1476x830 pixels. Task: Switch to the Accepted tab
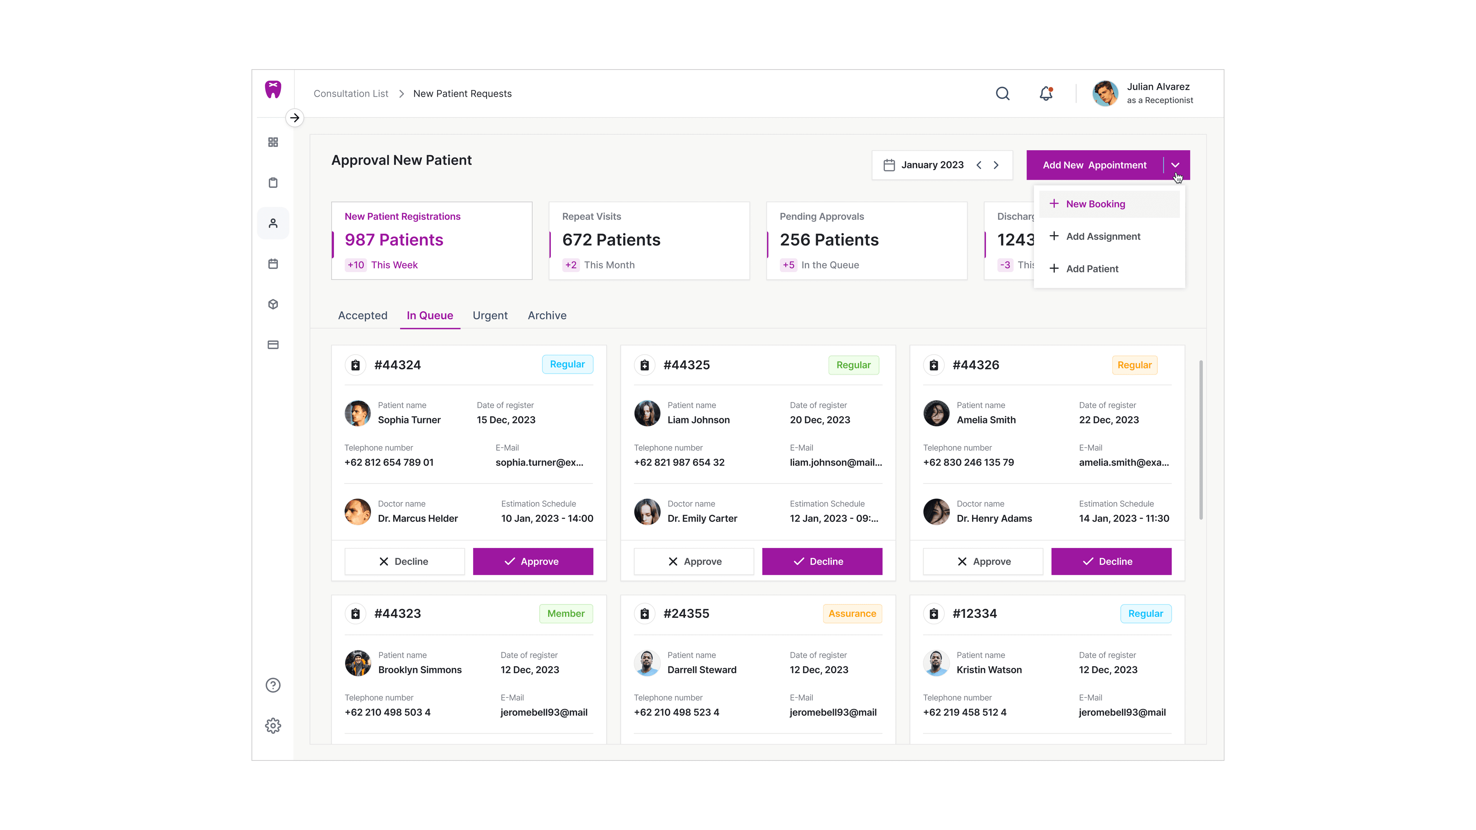[362, 315]
